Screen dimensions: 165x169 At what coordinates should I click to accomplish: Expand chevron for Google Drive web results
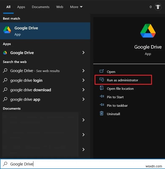(83, 71)
